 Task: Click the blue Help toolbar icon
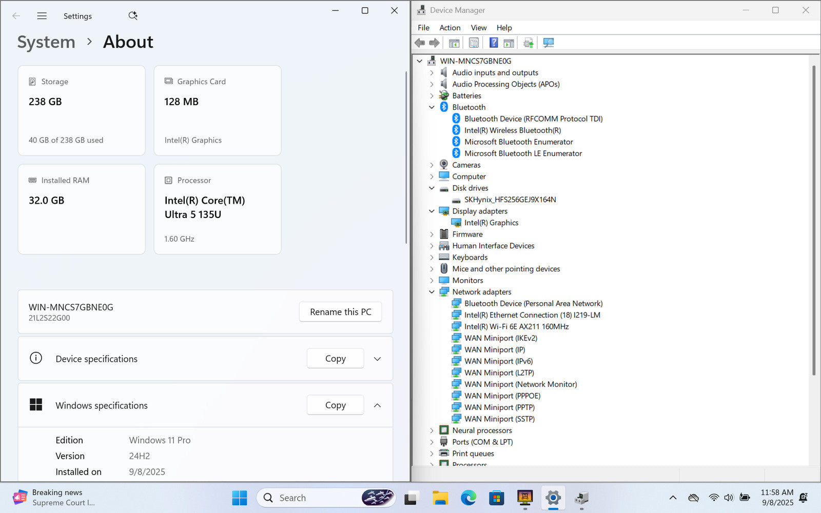[493, 43]
